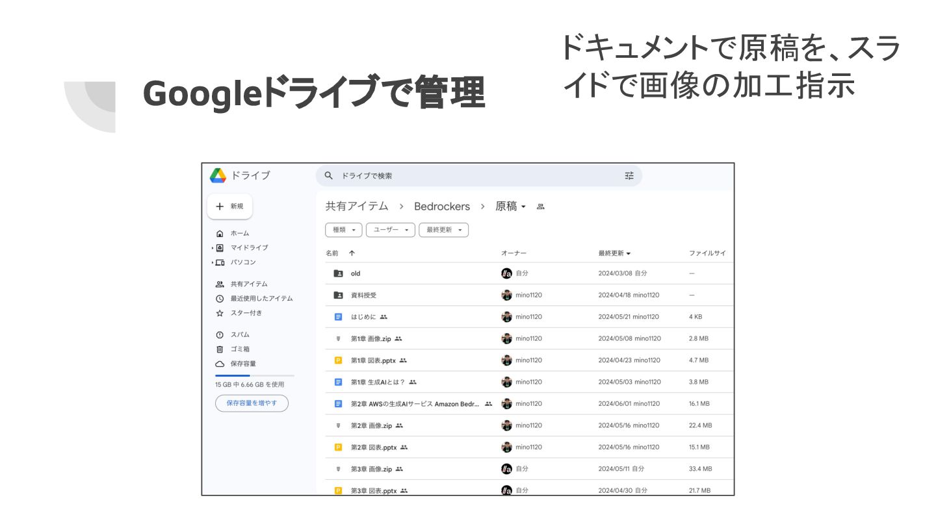Click the 第3章 図表.pptx file icon
Image resolution: width=936 pixels, height=526 pixels.
(x=338, y=491)
